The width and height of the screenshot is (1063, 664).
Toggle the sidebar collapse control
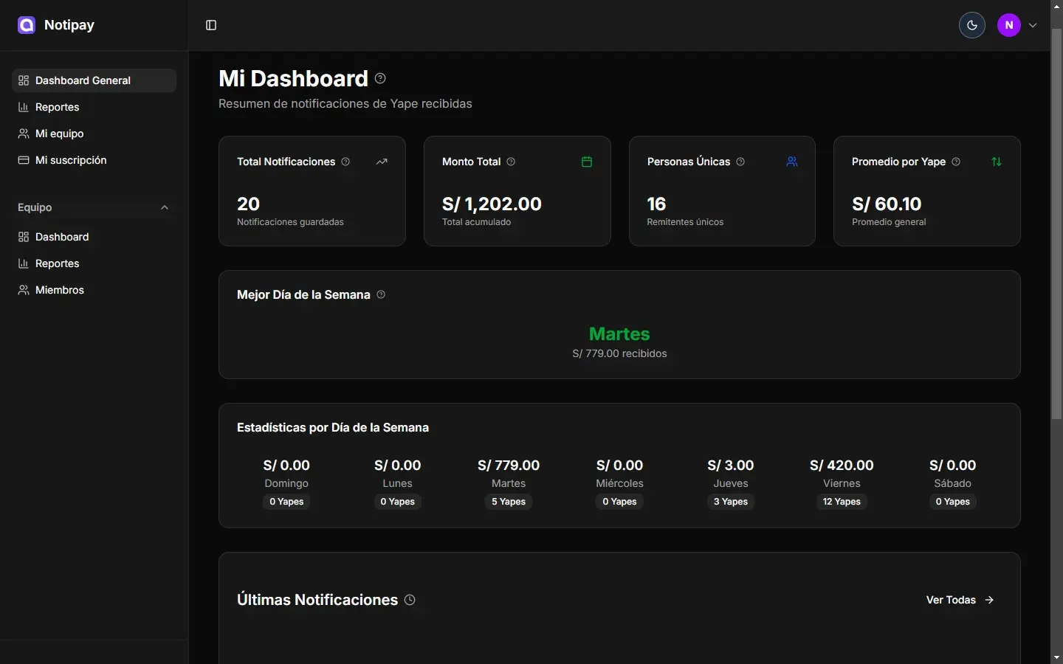[x=211, y=25]
